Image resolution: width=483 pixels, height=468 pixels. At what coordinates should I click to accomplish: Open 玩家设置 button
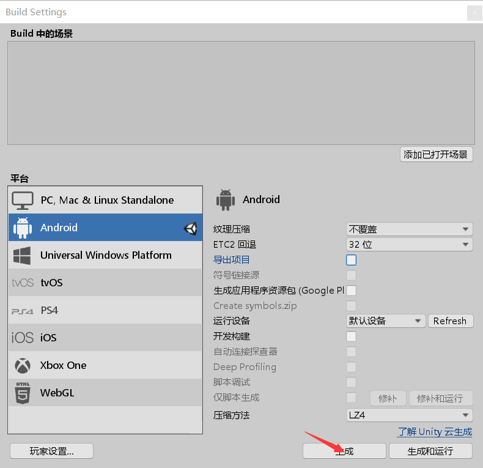pos(52,451)
